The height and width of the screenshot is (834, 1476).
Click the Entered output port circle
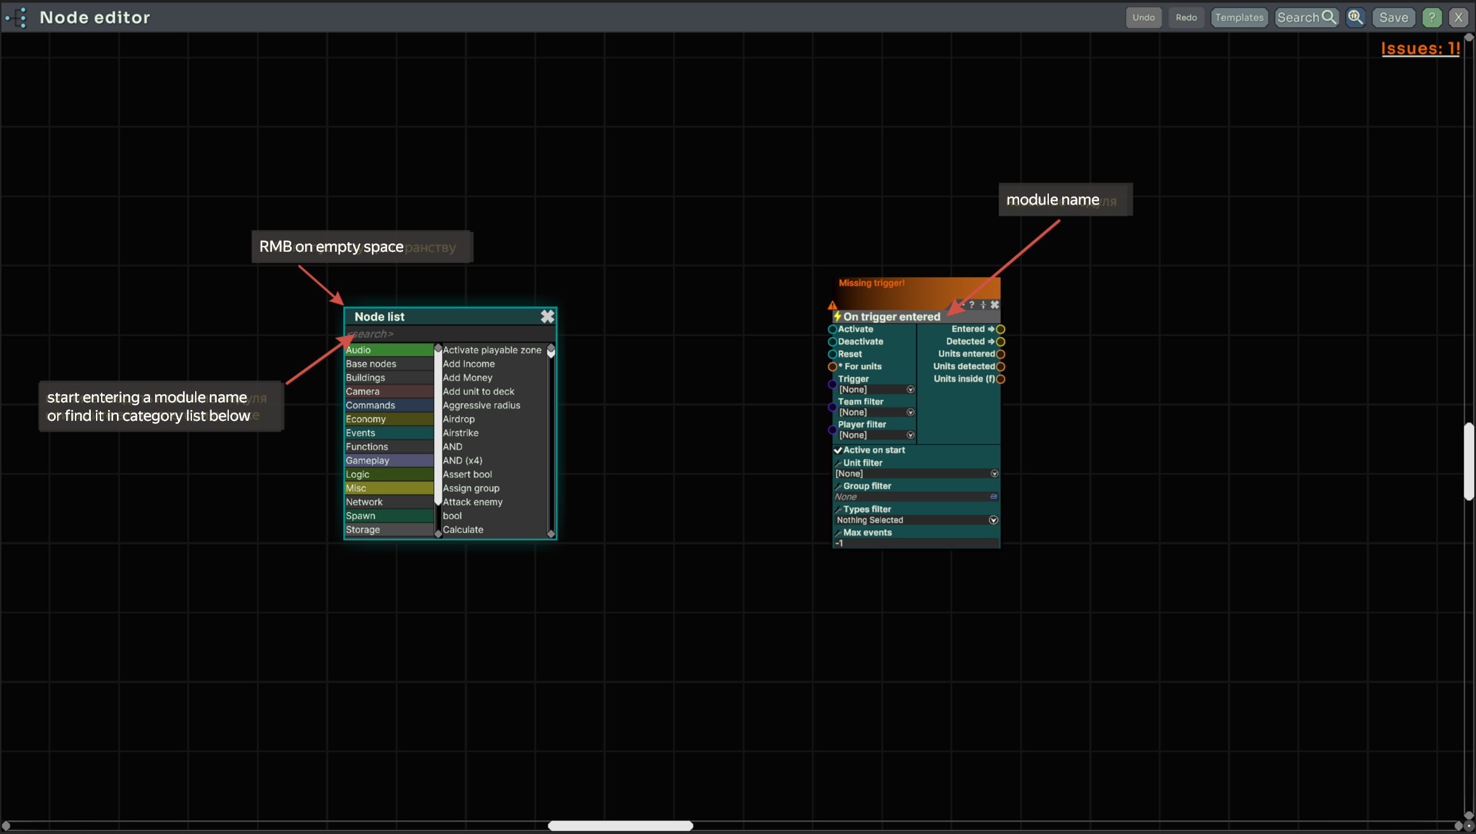click(x=1001, y=329)
